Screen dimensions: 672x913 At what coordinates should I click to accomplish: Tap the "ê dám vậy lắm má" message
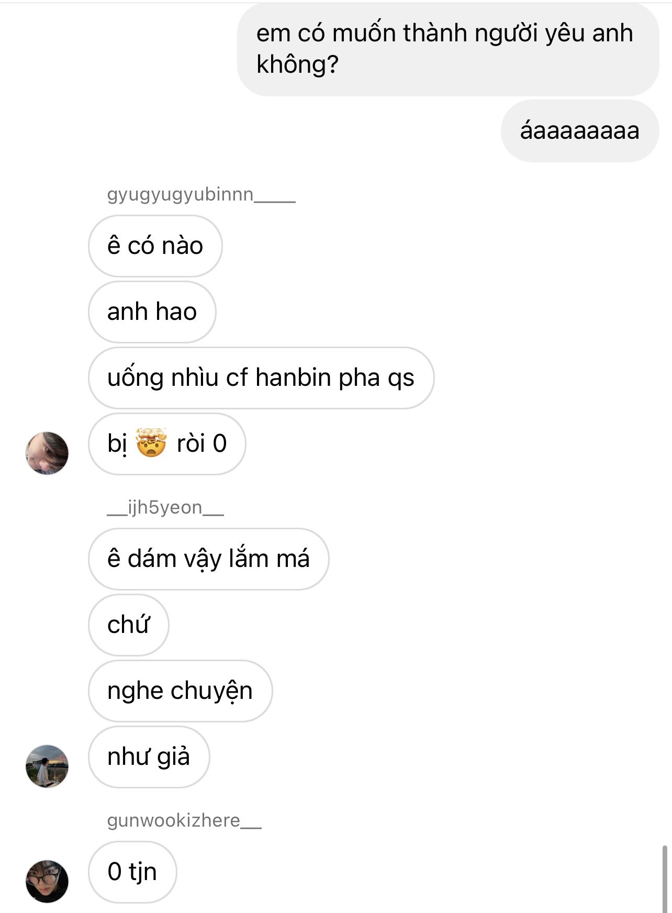point(209,559)
